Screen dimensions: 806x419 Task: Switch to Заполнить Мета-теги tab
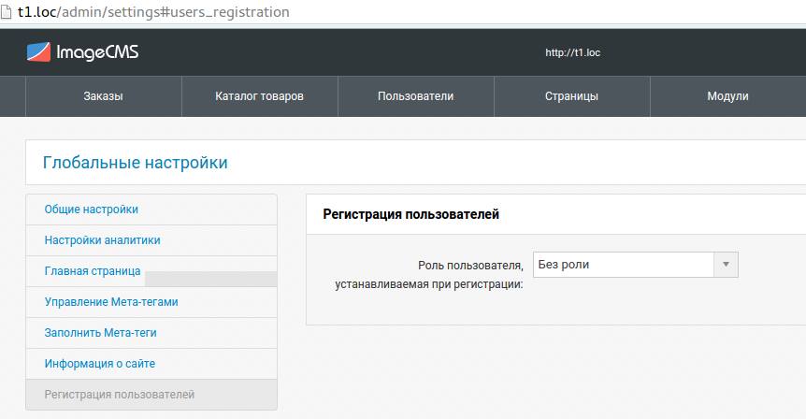tap(151, 333)
